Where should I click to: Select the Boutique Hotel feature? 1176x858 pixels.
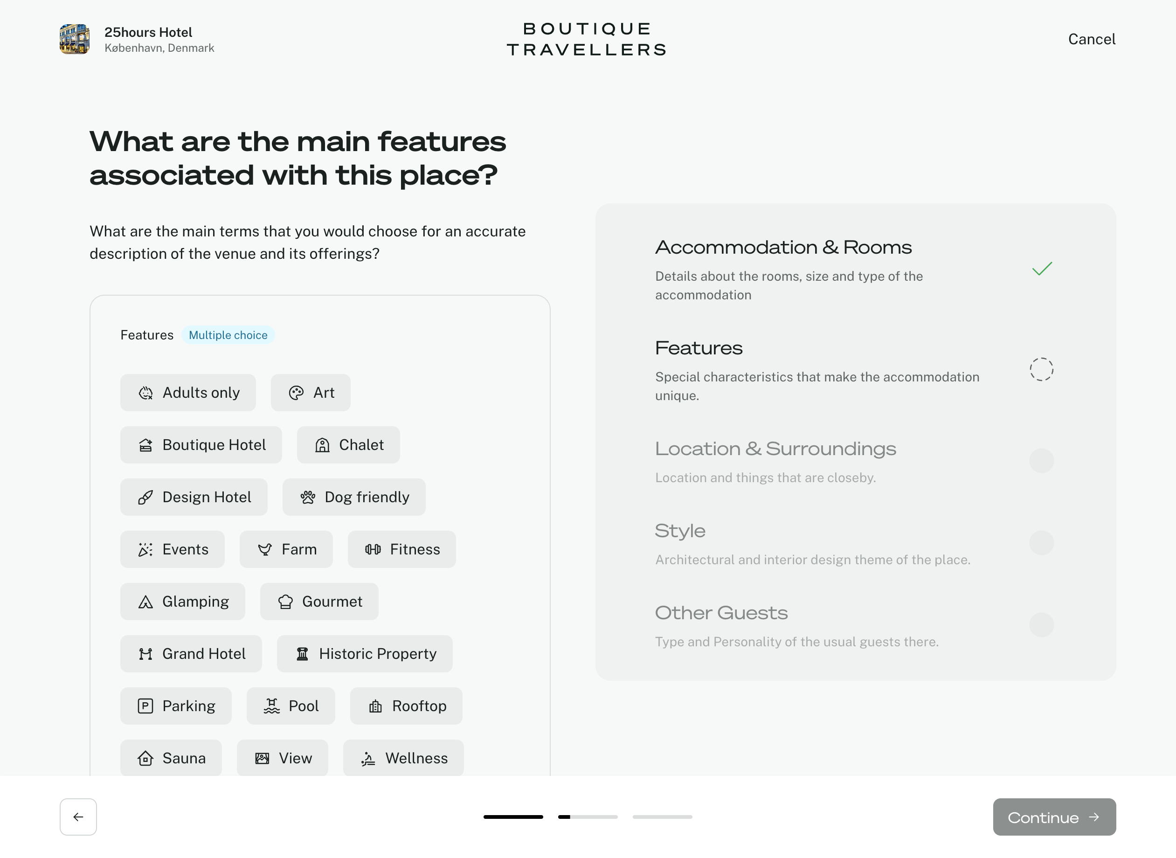coord(201,445)
